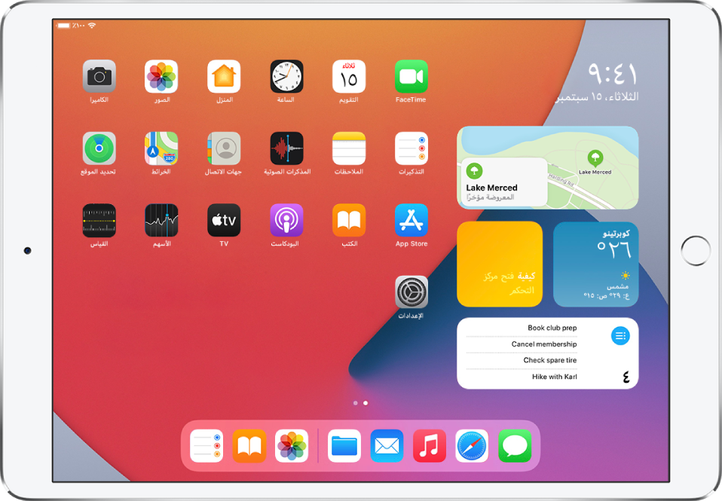Open the Podcasts app
722x501 pixels.
click(286, 220)
